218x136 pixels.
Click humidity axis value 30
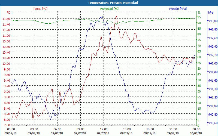[x=199, y=91]
